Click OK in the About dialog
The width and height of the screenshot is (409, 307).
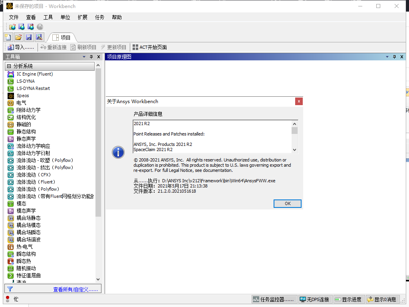pyautogui.click(x=288, y=203)
